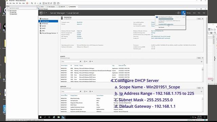Select DNS2 VM in VMware library tree

point(14,12)
